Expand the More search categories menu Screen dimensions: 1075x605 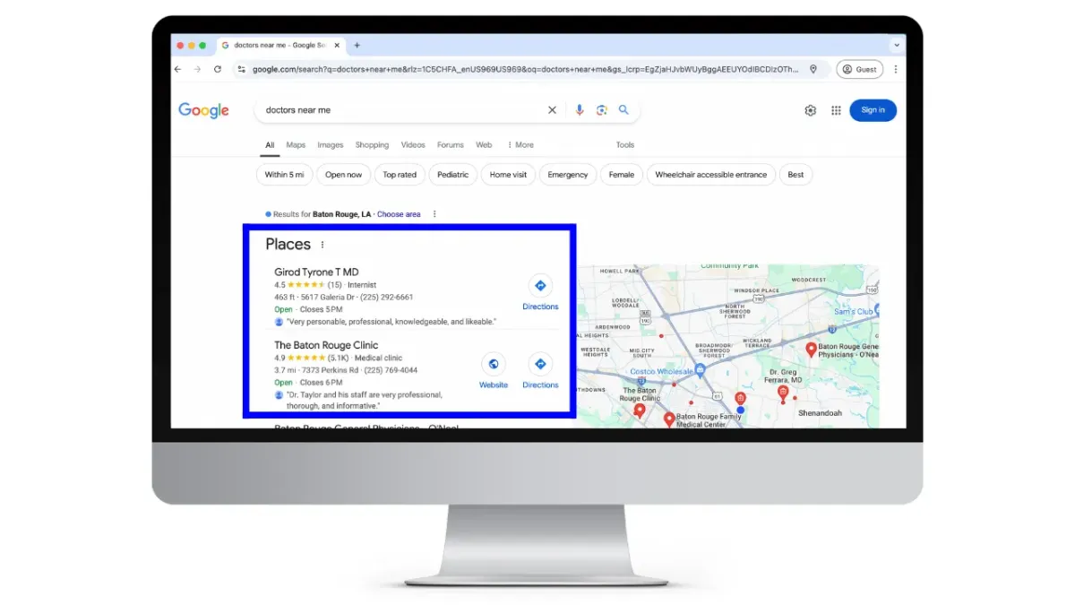(520, 145)
